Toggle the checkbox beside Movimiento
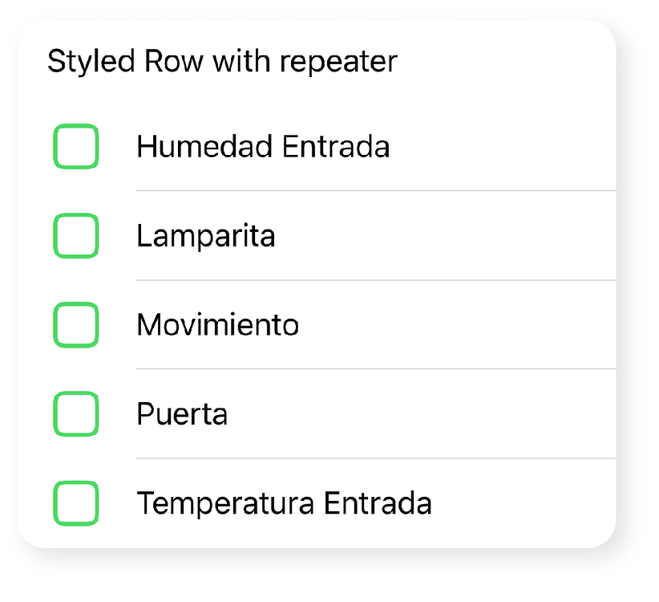This screenshot has height=602, width=659. pos(75,325)
